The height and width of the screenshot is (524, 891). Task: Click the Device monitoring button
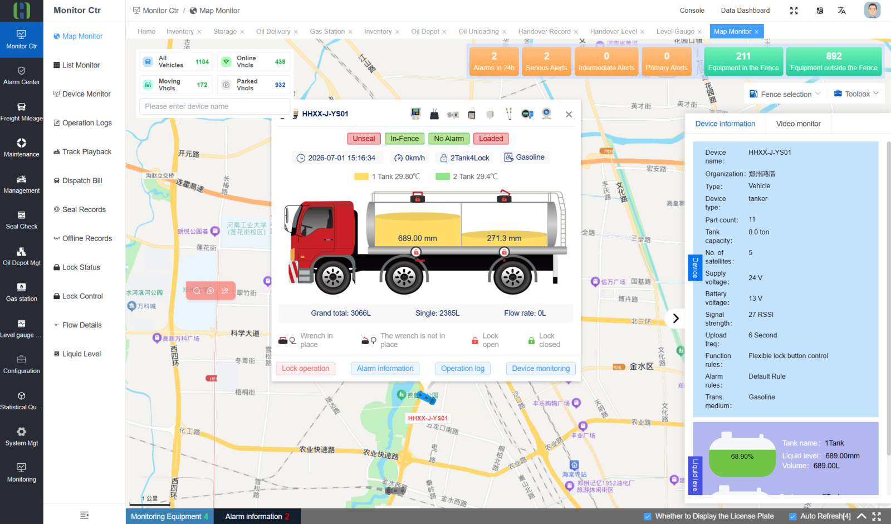pos(541,369)
